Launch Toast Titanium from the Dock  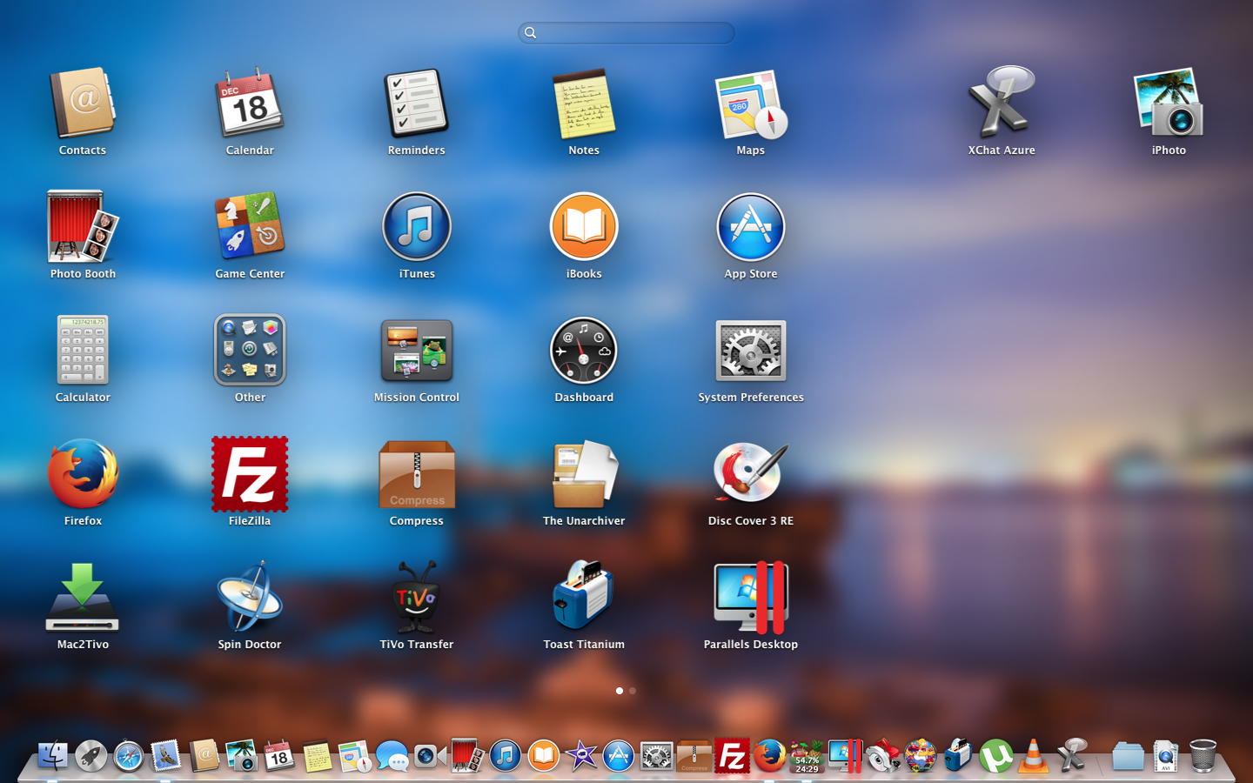[958, 755]
